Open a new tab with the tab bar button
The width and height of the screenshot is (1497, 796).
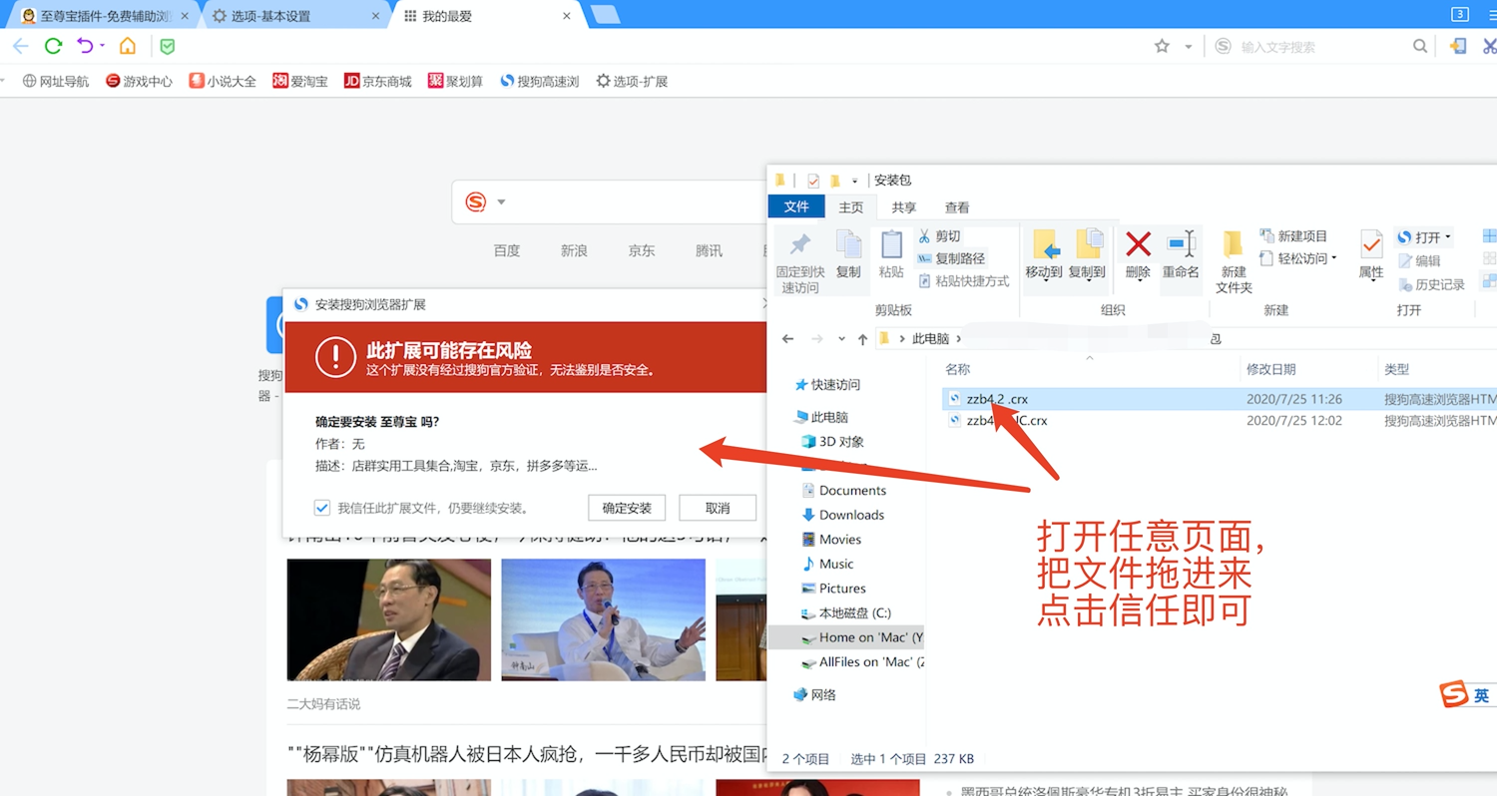tap(605, 15)
